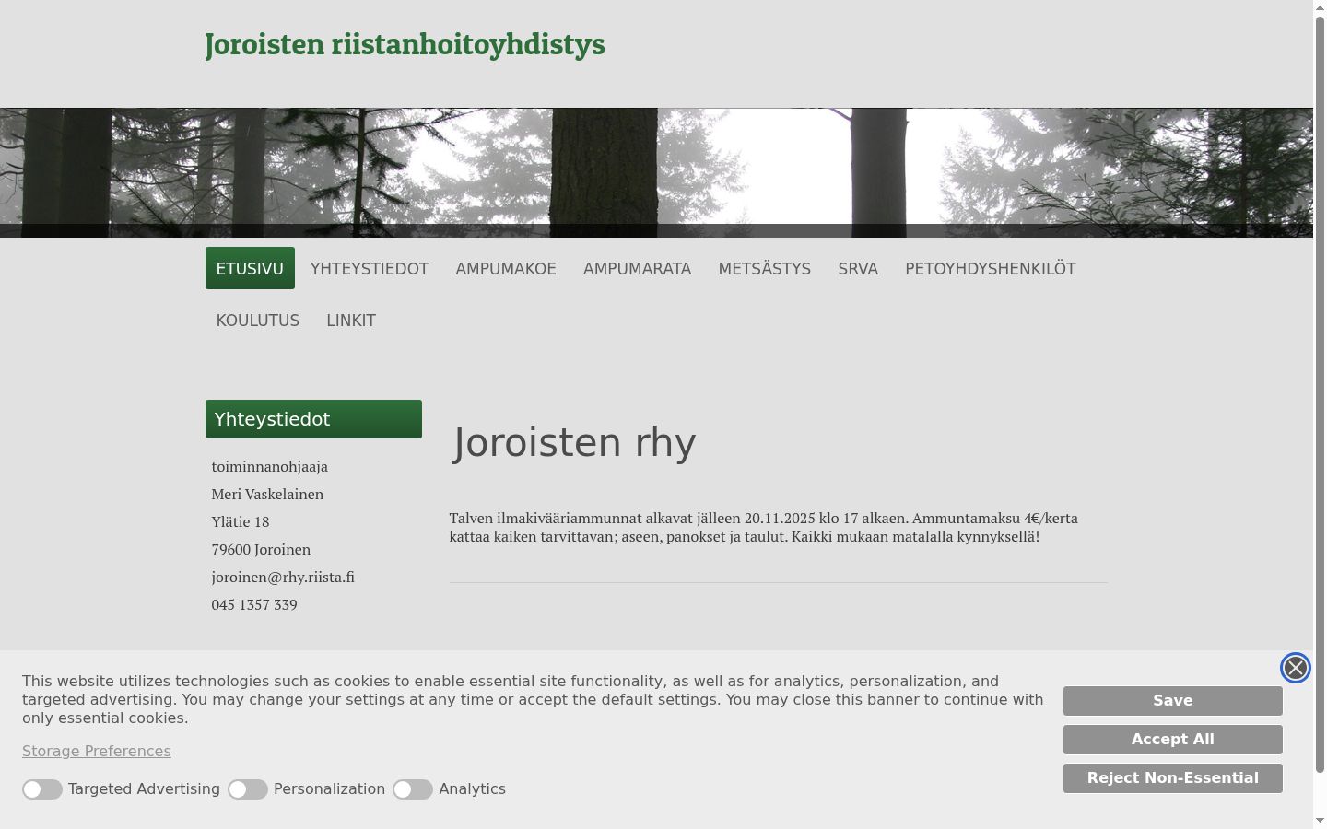Click the Joroisten rhy heading
Viewport: 1327px width, 829px height.
click(x=574, y=442)
